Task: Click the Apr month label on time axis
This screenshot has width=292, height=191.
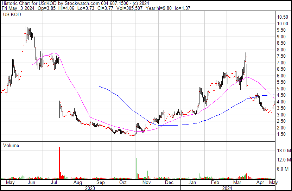Action: point(260,183)
